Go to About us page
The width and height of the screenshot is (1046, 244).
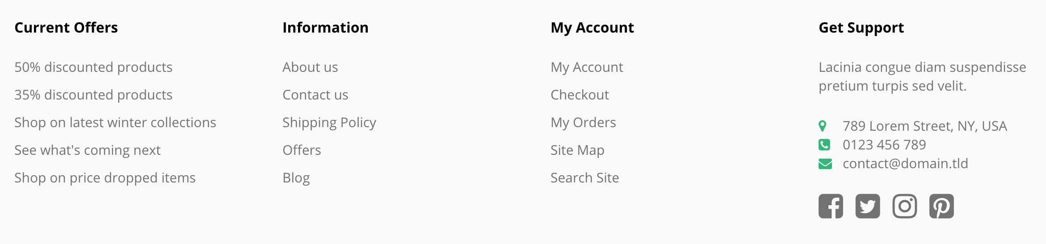310,67
